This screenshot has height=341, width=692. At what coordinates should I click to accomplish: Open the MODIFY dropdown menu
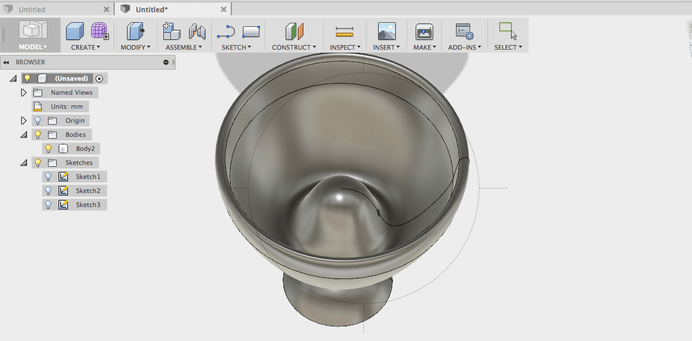tap(135, 47)
